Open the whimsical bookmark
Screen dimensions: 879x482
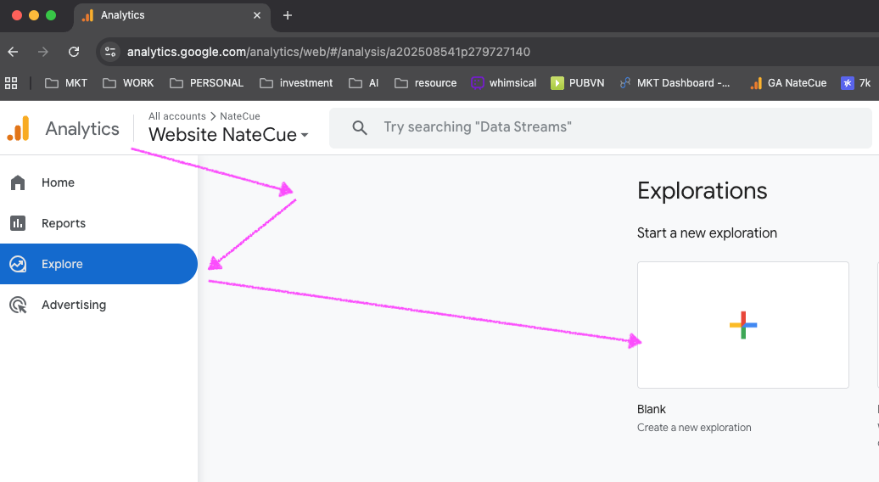click(x=507, y=83)
